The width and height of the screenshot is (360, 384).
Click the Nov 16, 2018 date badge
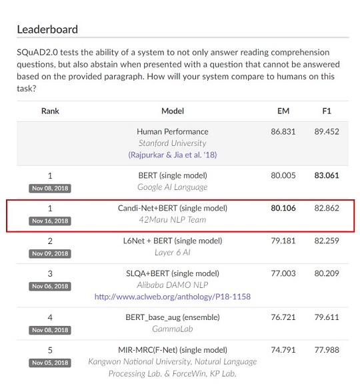coord(50,221)
